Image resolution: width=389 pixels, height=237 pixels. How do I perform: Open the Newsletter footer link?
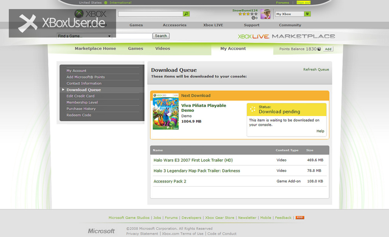(247, 218)
